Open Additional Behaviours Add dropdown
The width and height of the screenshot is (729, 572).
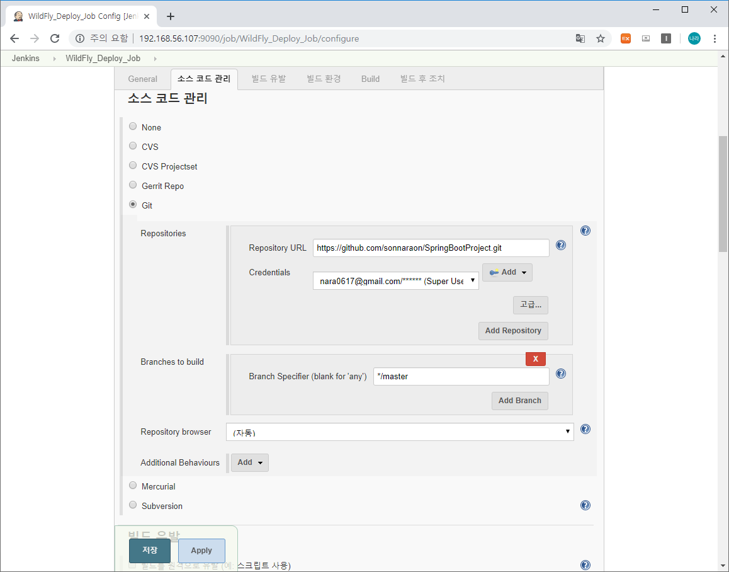click(250, 462)
